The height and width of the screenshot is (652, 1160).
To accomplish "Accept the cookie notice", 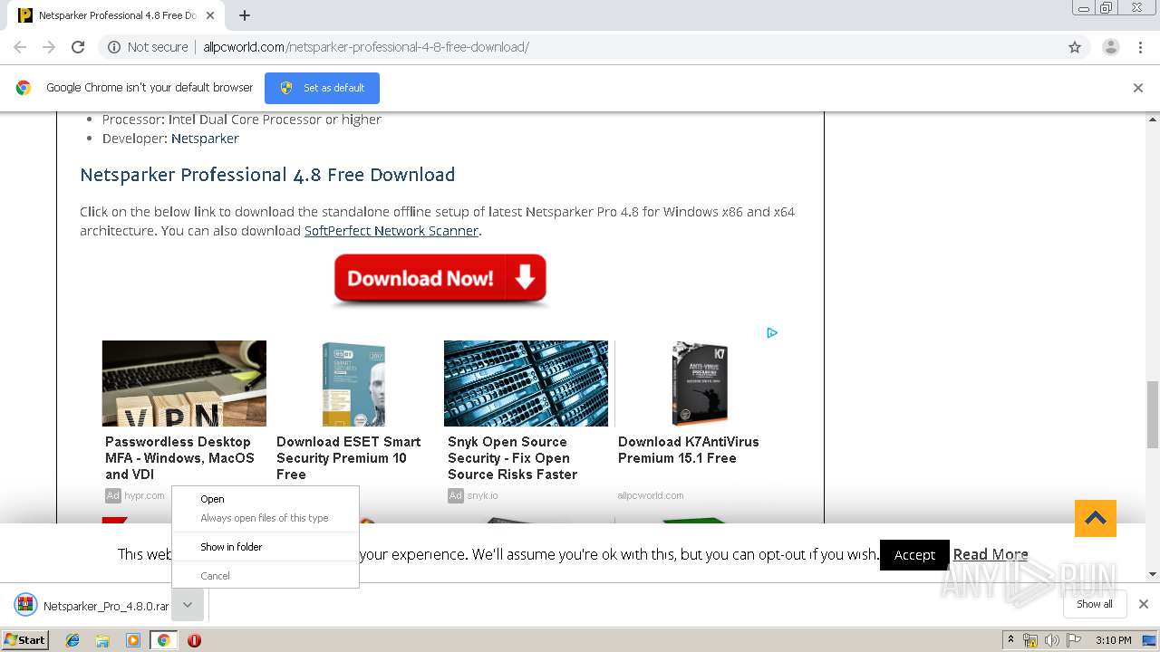I will (914, 555).
